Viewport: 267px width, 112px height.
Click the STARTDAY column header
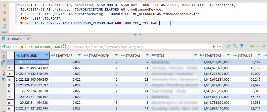pyautogui.click(x=135, y=55)
